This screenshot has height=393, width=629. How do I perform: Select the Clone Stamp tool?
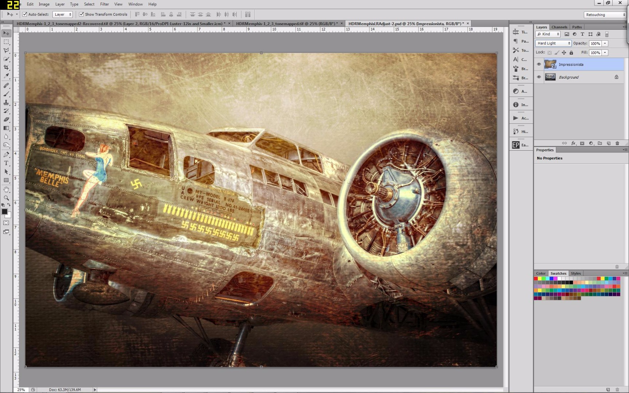(6, 103)
